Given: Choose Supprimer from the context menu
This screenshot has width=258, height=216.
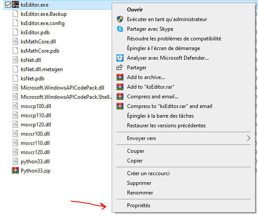Looking at the screenshot, I should (139, 183).
